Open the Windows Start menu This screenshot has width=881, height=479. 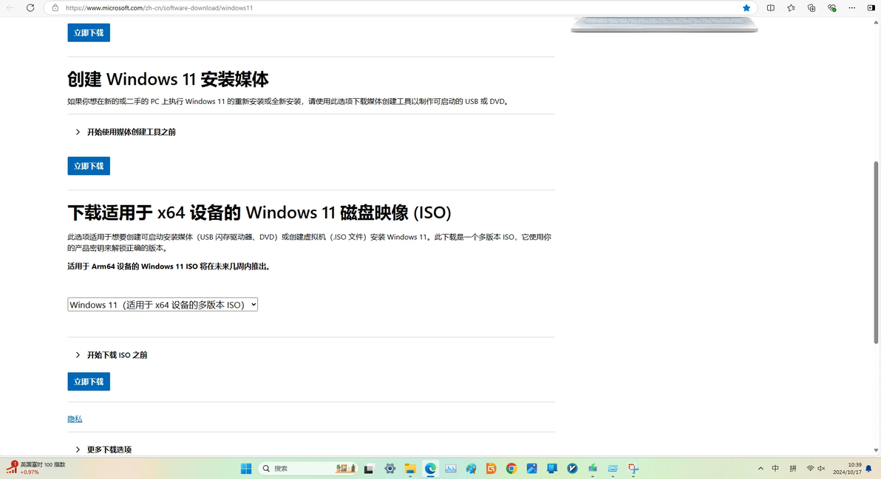click(x=246, y=469)
